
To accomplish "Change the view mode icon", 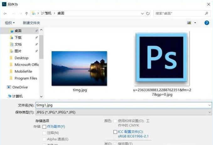I will click(189, 23).
